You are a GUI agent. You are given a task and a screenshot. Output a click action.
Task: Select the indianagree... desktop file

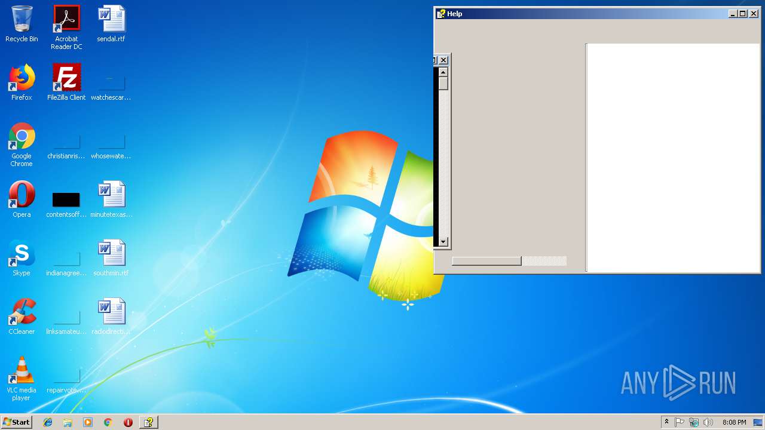[66, 263]
